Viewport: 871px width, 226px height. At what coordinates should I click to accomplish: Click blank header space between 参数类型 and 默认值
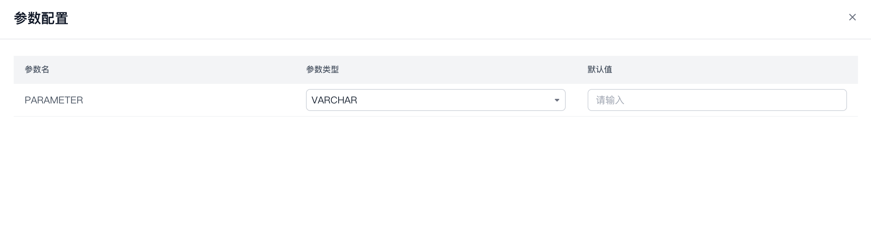(463, 70)
